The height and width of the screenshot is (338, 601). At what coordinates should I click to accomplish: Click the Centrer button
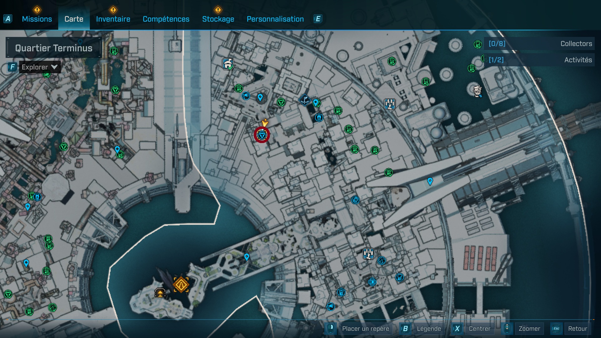pos(479,329)
